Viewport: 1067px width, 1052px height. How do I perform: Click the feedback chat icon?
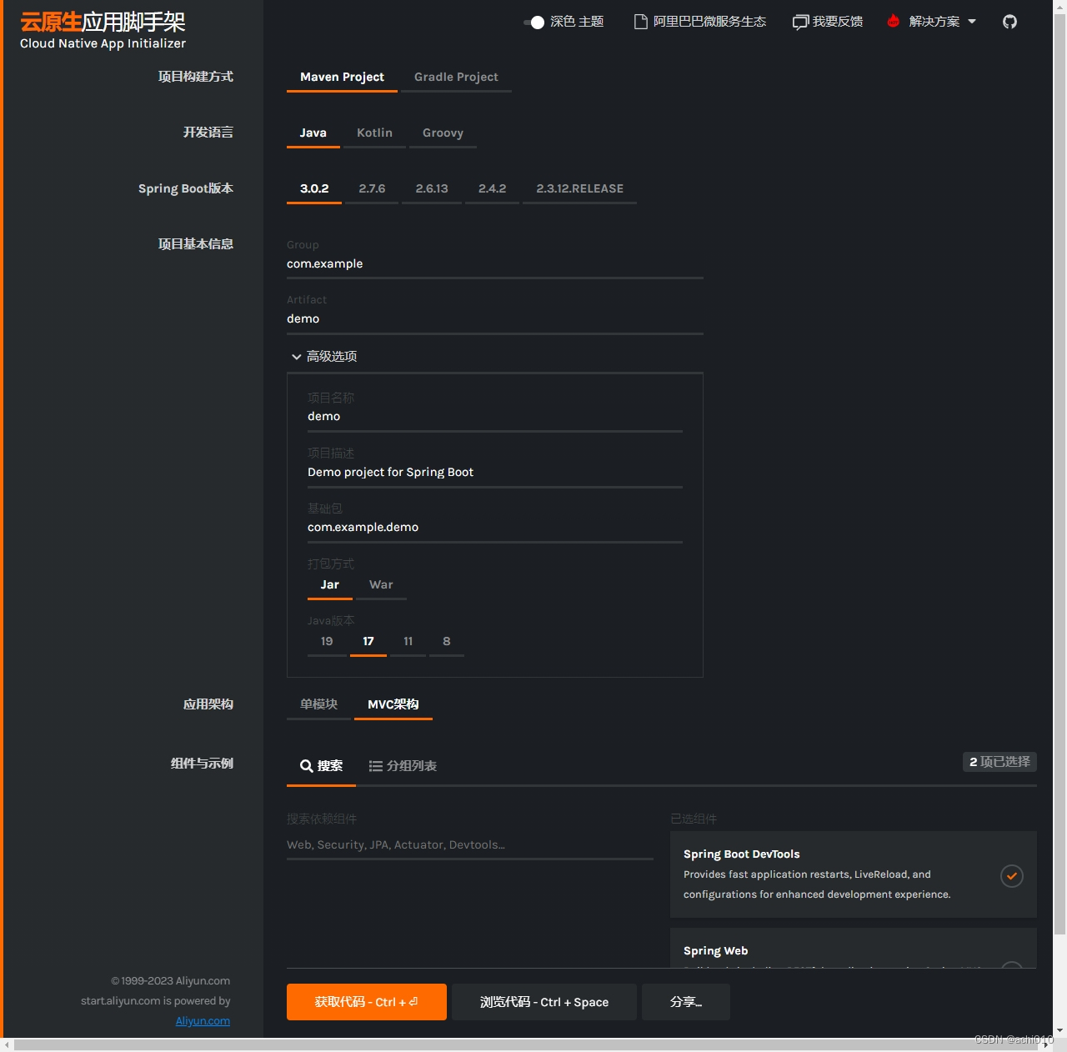(800, 22)
